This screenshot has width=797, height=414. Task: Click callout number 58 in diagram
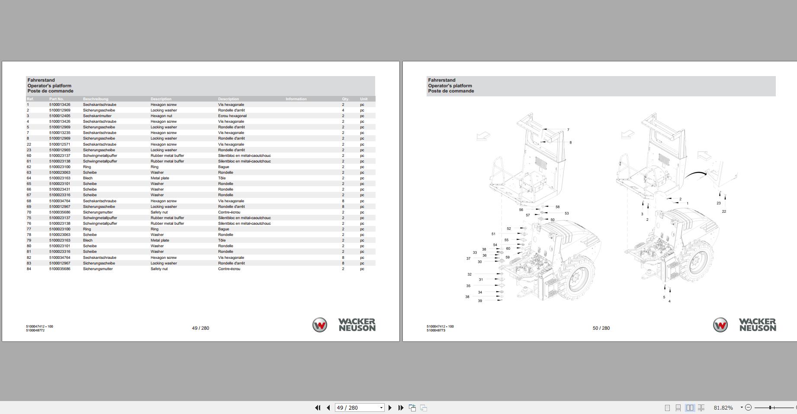point(557,207)
